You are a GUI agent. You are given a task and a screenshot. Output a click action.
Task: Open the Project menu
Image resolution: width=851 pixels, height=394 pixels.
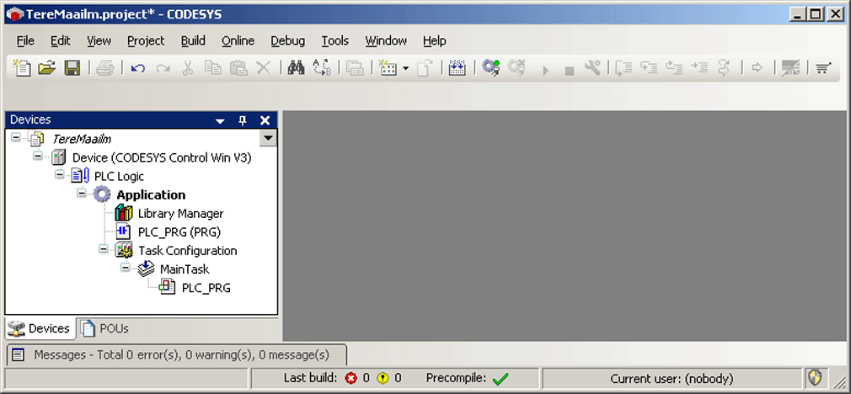click(x=146, y=40)
